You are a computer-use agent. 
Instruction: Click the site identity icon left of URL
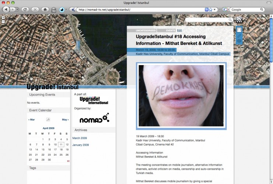tap(73, 10)
